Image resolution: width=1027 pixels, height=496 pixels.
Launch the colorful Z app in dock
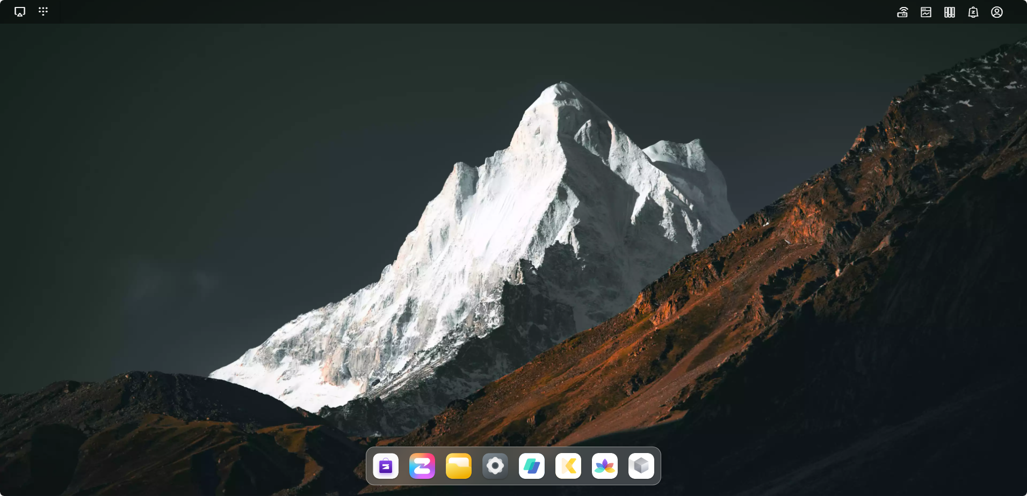pyautogui.click(x=422, y=466)
